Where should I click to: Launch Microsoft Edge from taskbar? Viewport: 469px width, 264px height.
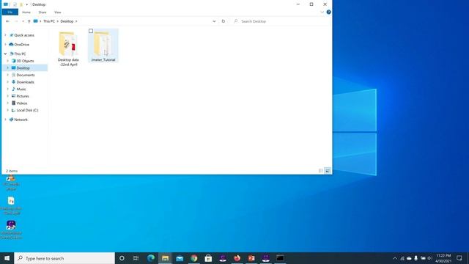point(151,258)
